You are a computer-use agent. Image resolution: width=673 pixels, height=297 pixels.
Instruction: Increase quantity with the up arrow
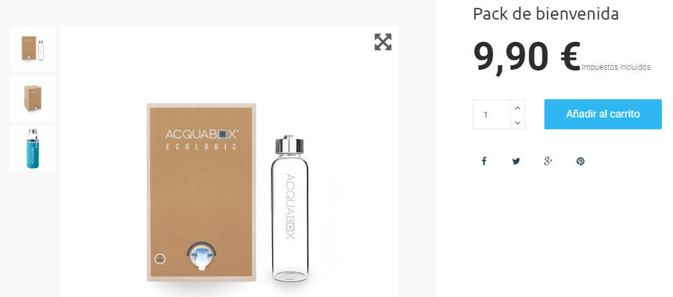(x=518, y=108)
